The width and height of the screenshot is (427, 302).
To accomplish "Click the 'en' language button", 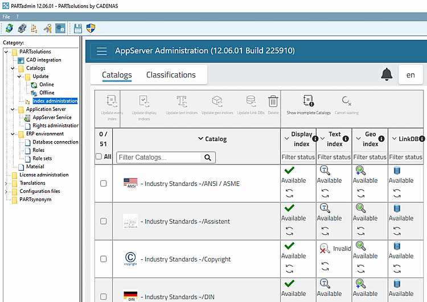I will [x=410, y=75].
